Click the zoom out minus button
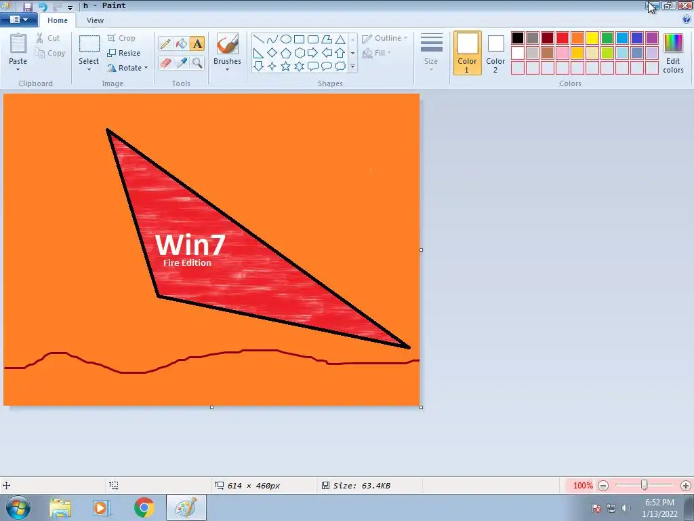The image size is (694, 521). (603, 486)
